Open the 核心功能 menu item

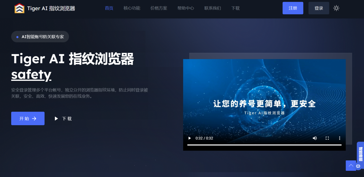tap(132, 8)
